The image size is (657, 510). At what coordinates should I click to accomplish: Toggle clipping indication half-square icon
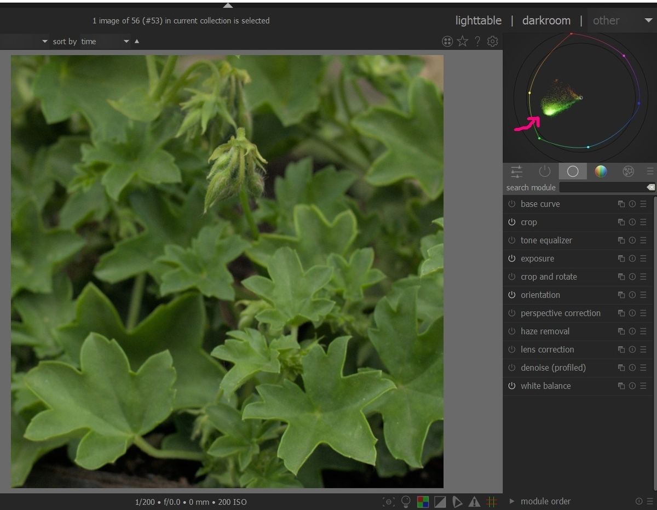tap(440, 501)
